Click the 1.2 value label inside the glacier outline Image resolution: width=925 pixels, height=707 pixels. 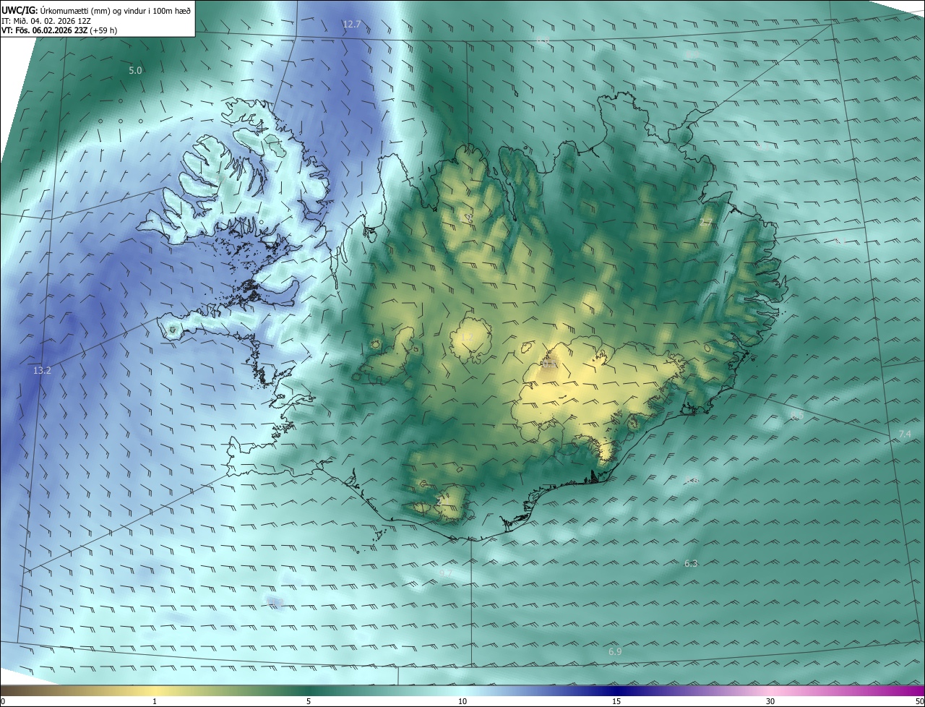(467, 337)
